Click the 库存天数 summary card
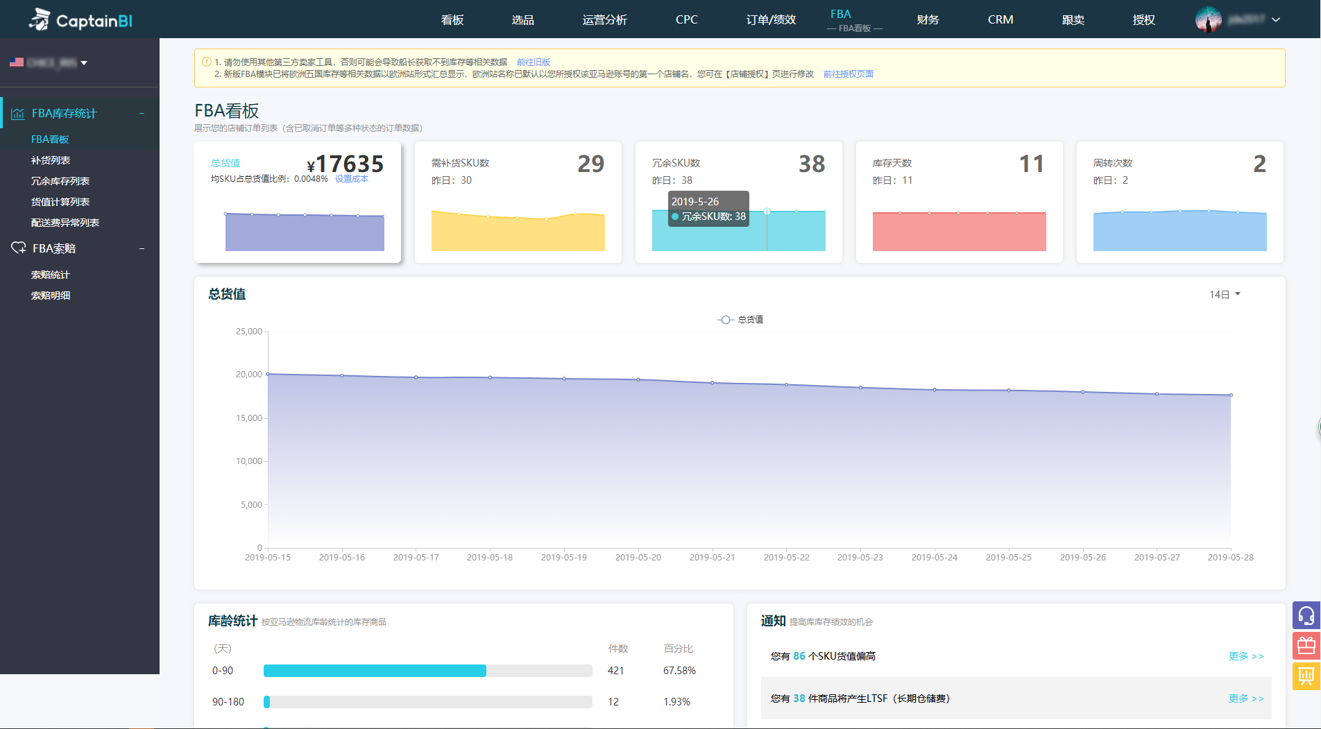This screenshot has height=729, width=1321. coord(959,202)
